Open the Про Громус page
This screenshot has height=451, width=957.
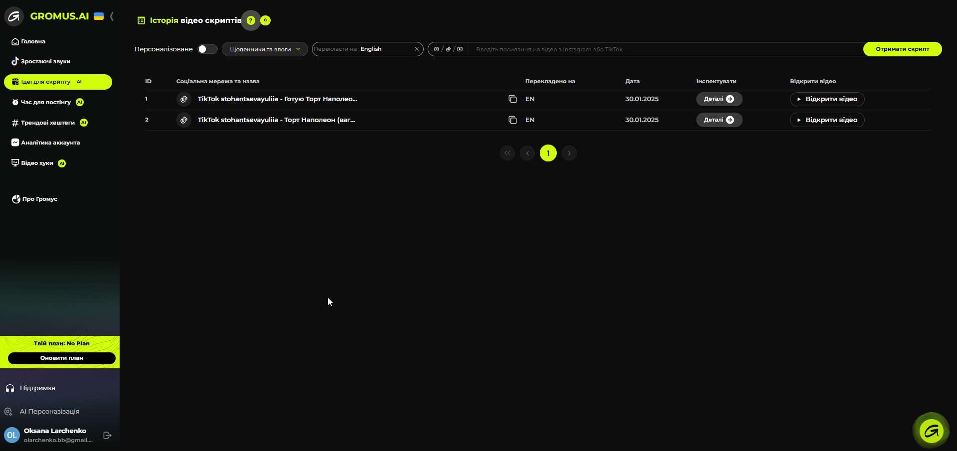tap(34, 199)
